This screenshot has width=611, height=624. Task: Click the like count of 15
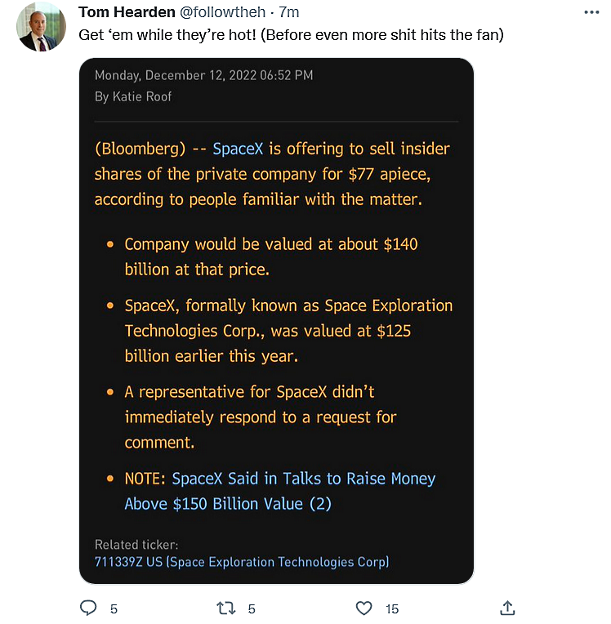392,608
